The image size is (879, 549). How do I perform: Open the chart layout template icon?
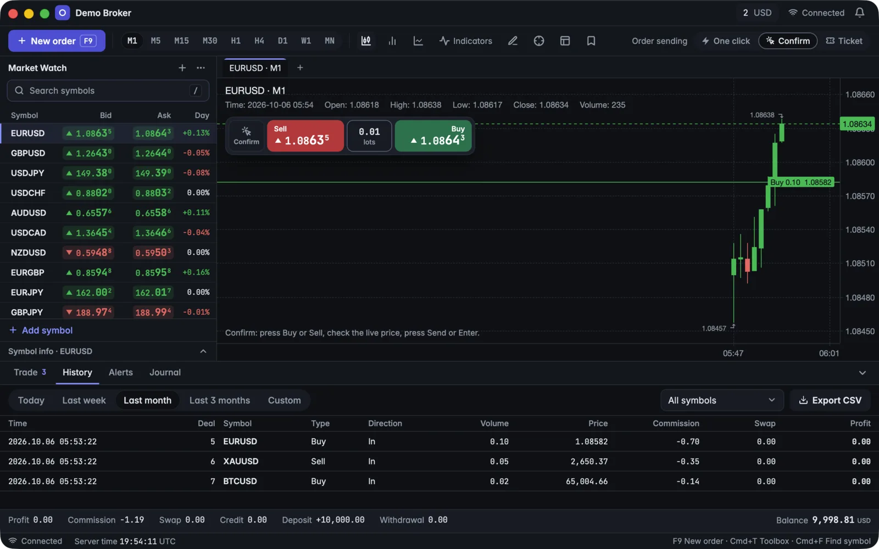[565, 41]
